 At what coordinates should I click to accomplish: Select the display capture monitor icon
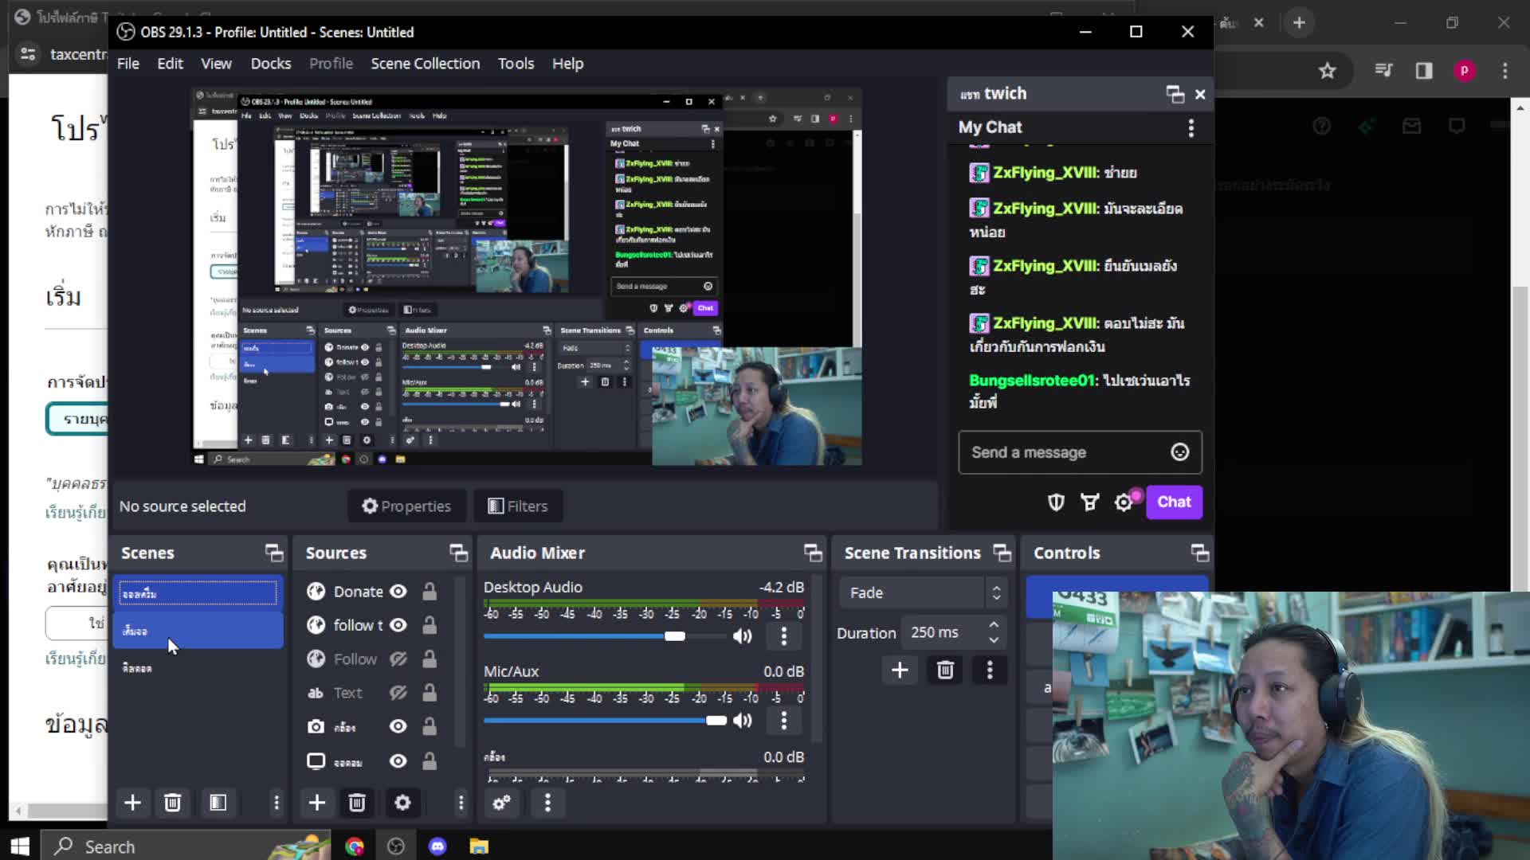(316, 760)
